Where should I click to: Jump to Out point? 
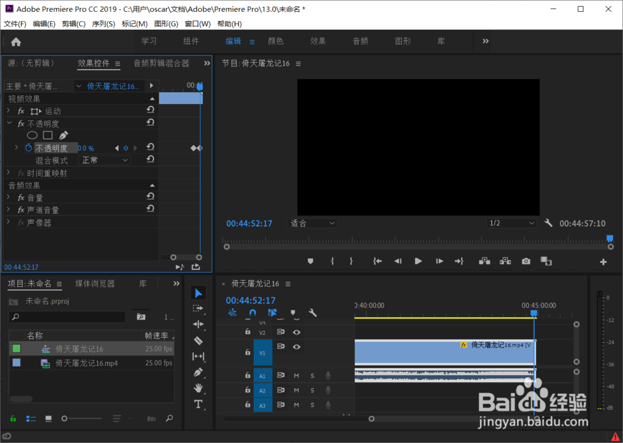[x=459, y=261]
